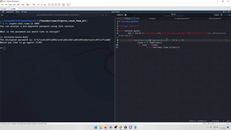
Task: Click the 'lines = f.readlines()' code line
Action: coord(149,43)
